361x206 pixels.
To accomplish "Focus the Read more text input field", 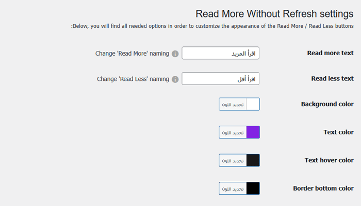I will pyautogui.click(x=221, y=53).
